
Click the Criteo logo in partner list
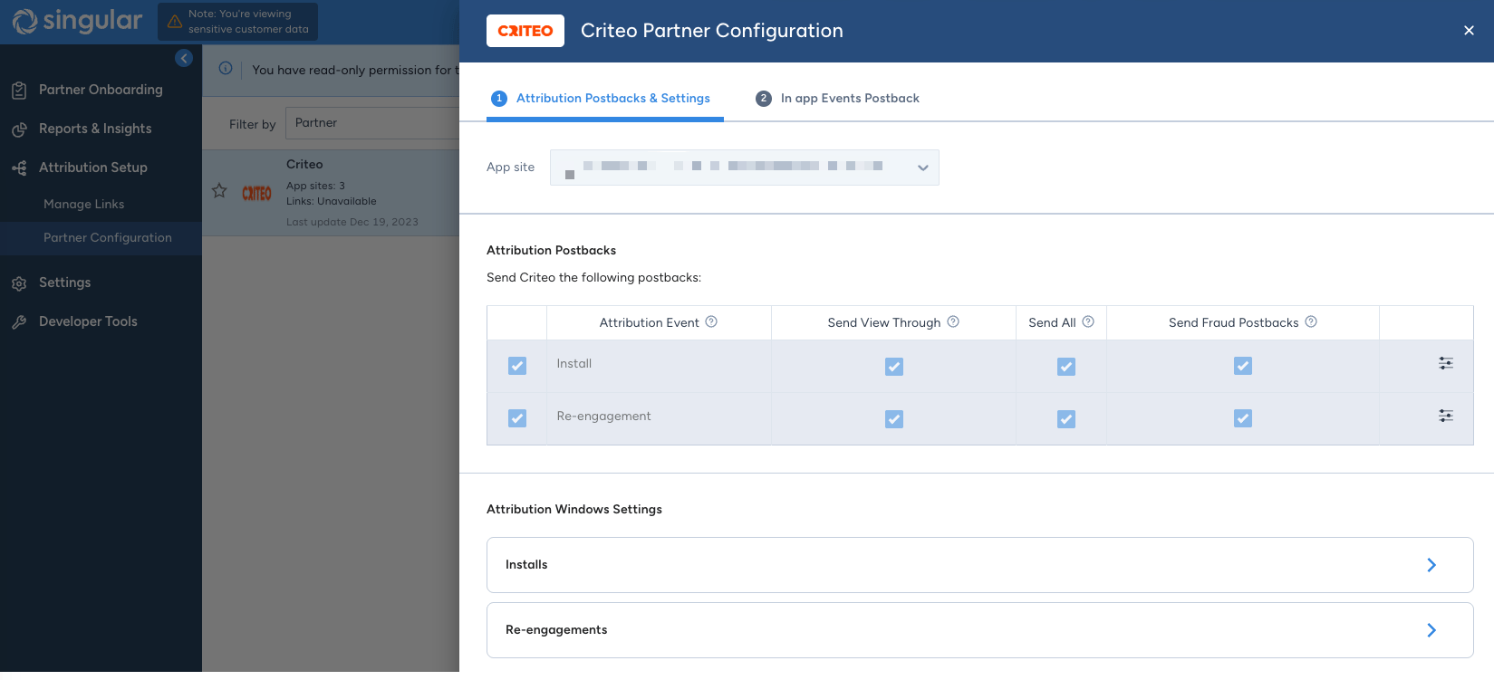point(256,193)
